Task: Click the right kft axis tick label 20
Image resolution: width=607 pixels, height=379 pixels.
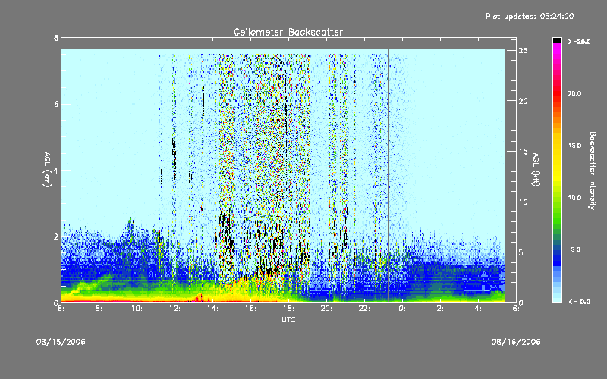Action: 523,101
